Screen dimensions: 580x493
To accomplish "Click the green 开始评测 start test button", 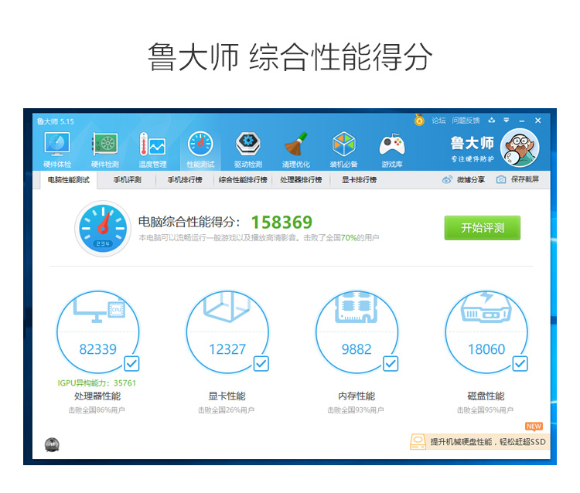I will [x=483, y=228].
